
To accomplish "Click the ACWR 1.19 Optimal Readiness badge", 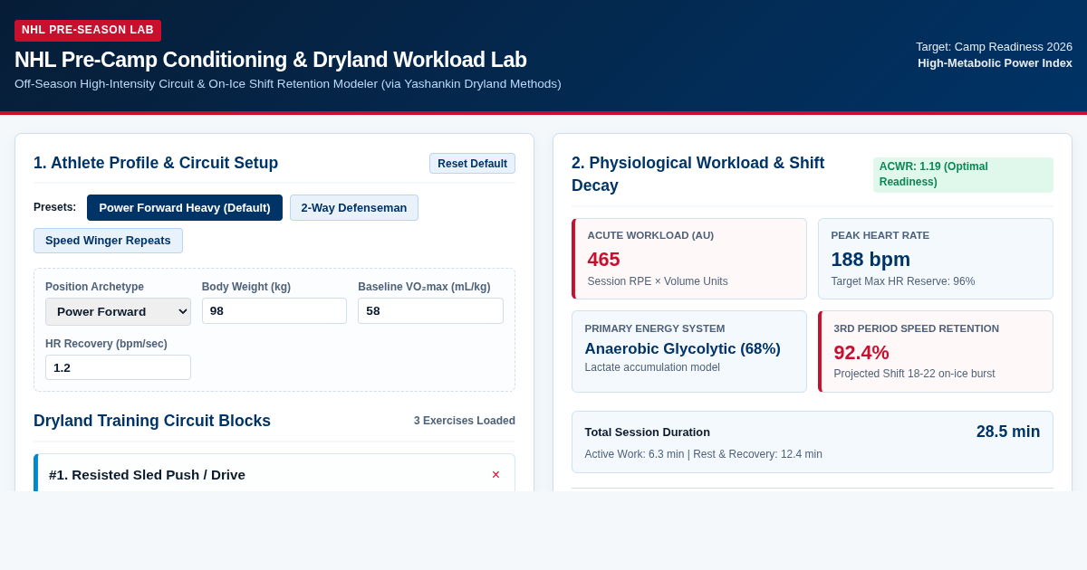I will [x=963, y=175].
